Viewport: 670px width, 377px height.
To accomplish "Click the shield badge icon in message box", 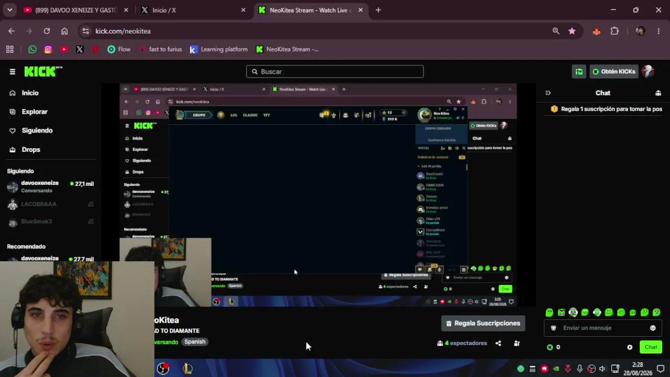I will [x=553, y=328].
